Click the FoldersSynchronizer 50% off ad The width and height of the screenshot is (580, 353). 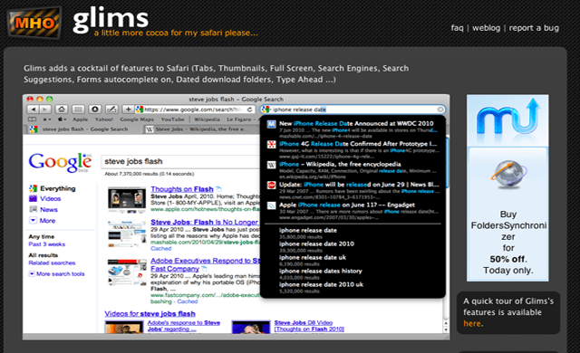click(x=507, y=188)
